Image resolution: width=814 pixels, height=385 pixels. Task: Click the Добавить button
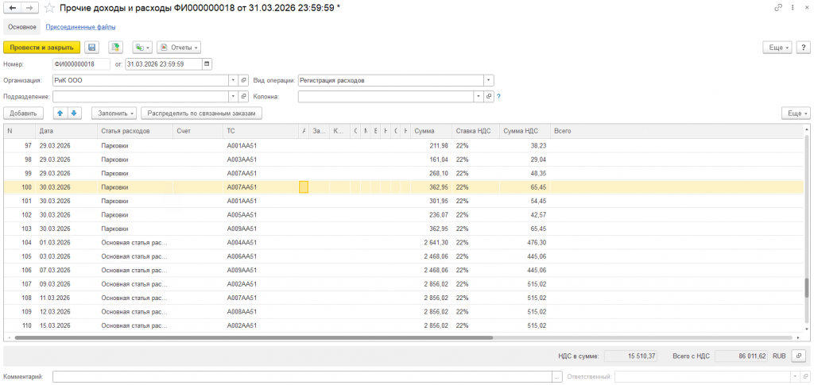23,113
